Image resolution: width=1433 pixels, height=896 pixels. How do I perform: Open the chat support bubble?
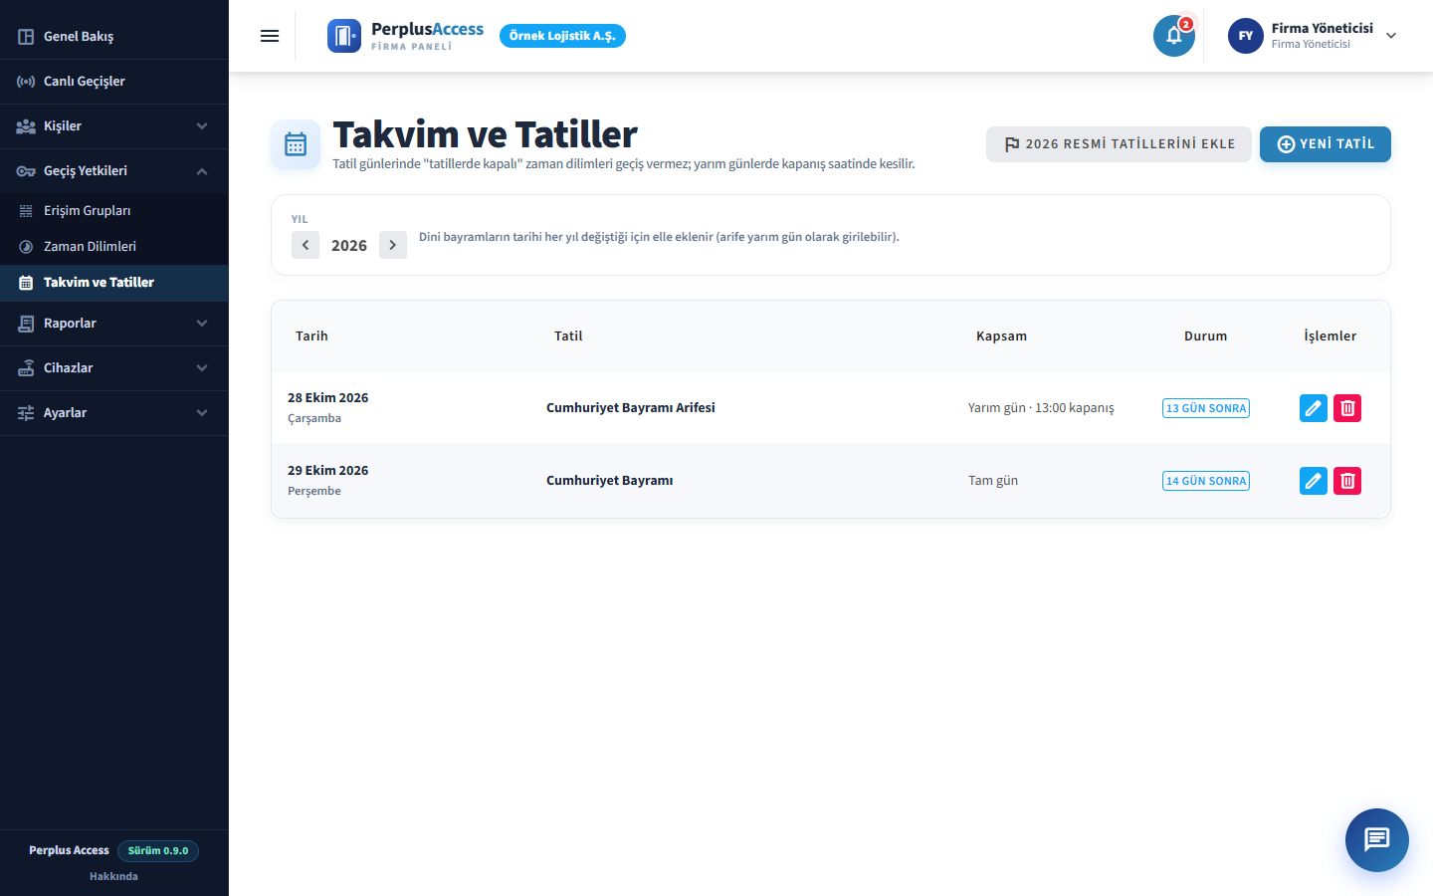pyautogui.click(x=1377, y=840)
